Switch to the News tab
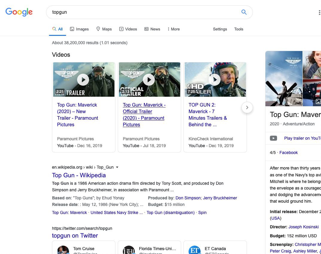The width and height of the screenshot is (321, 254). tap(152, 29)
